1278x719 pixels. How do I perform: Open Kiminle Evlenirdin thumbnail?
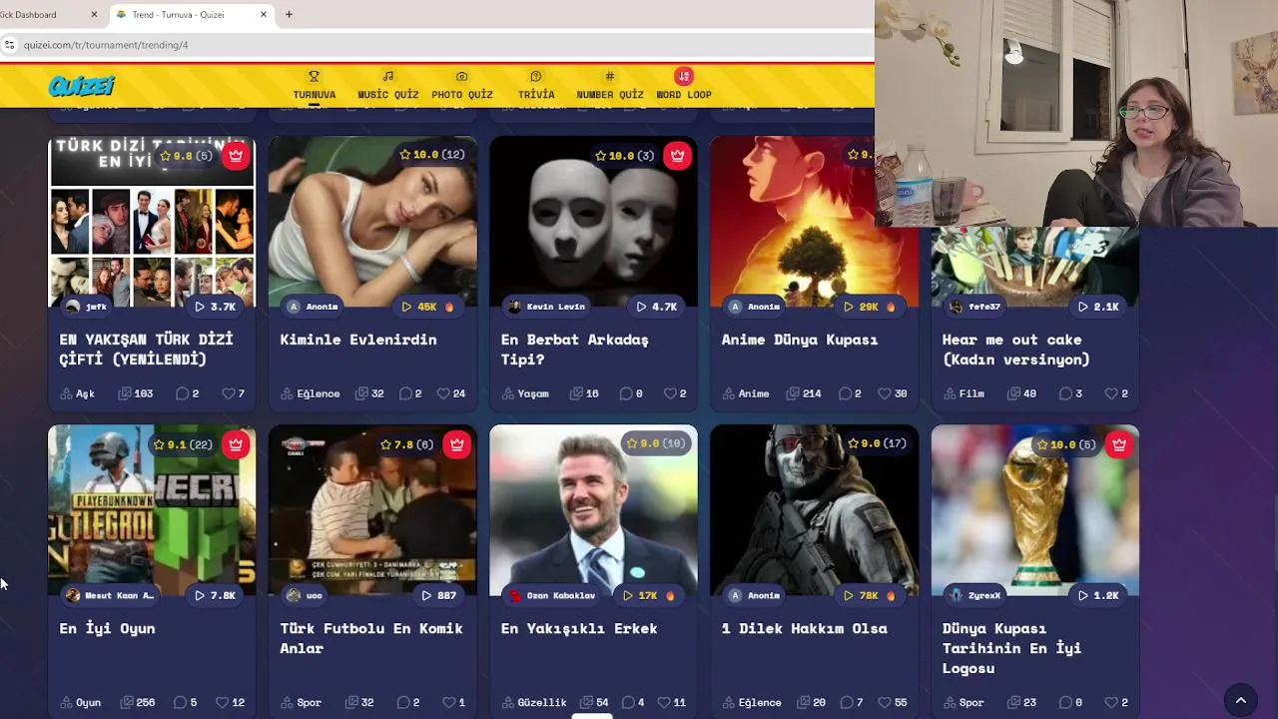point(372,222)
